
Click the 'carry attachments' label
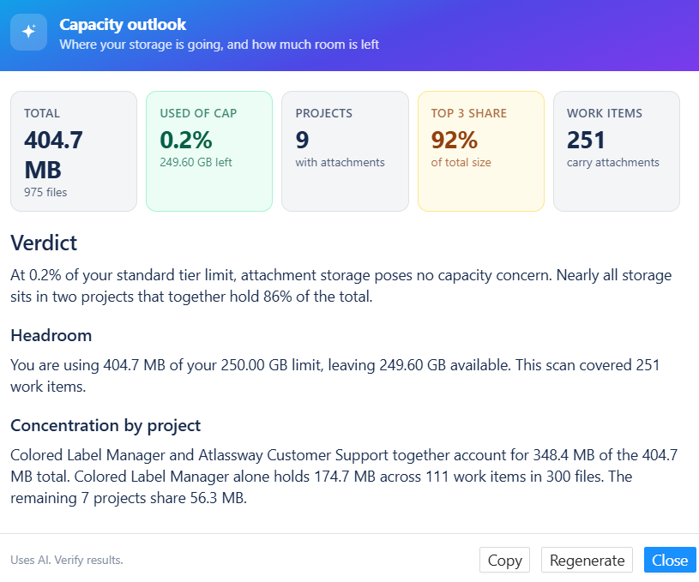(613, 163)
